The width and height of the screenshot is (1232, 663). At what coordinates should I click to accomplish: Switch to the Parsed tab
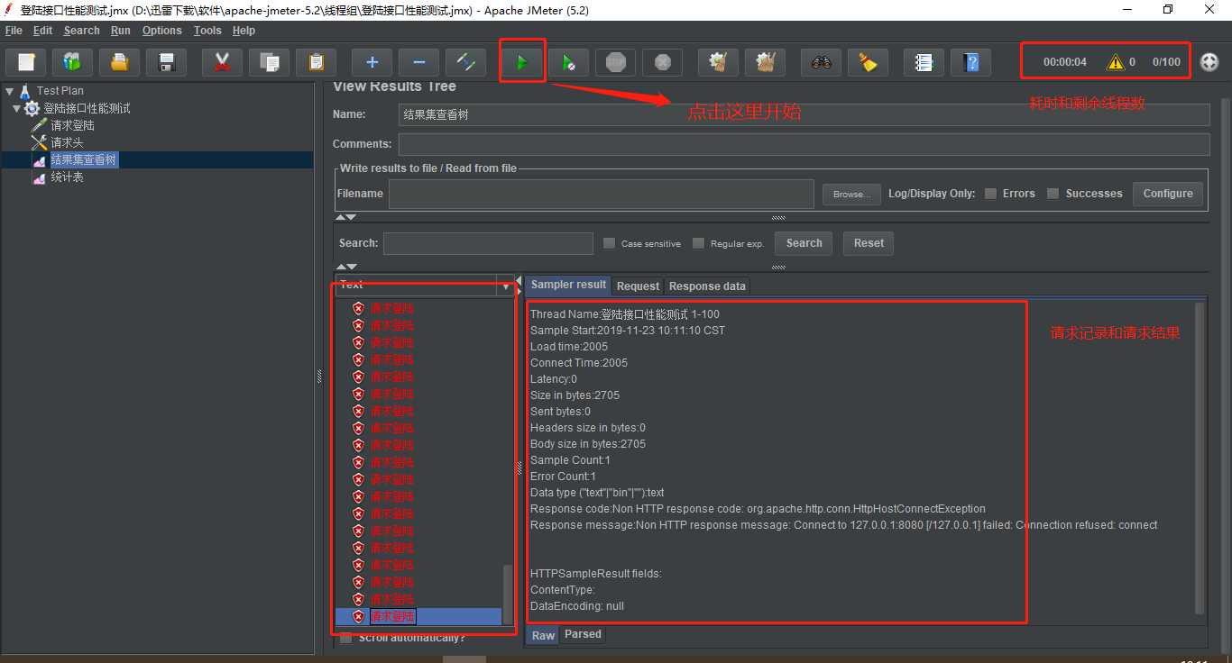583,634
